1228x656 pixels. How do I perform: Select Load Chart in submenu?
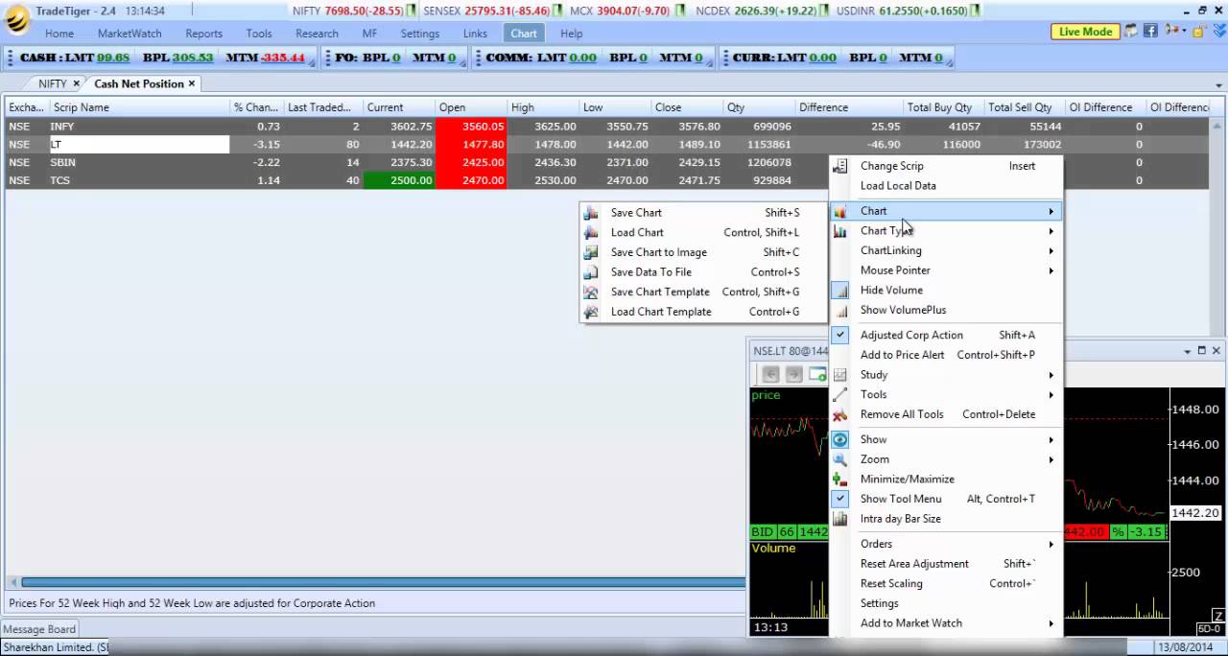(x=703, y=232)
